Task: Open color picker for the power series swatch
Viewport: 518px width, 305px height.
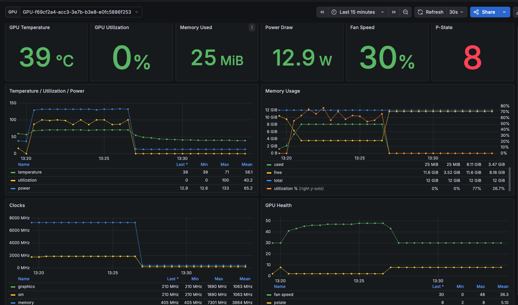Action: [x=13, y=188]
